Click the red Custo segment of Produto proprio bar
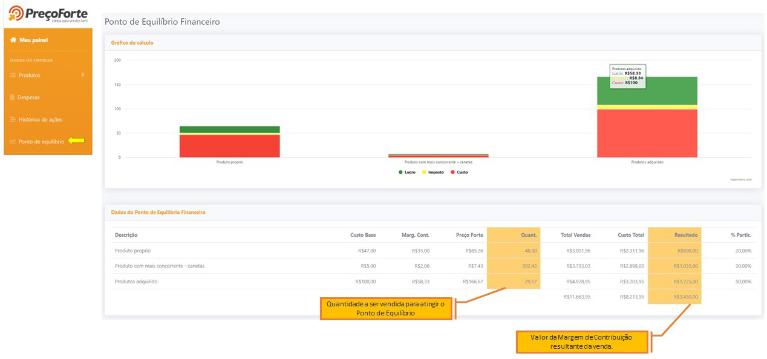The image size is (767, 359). coord(229,146)
